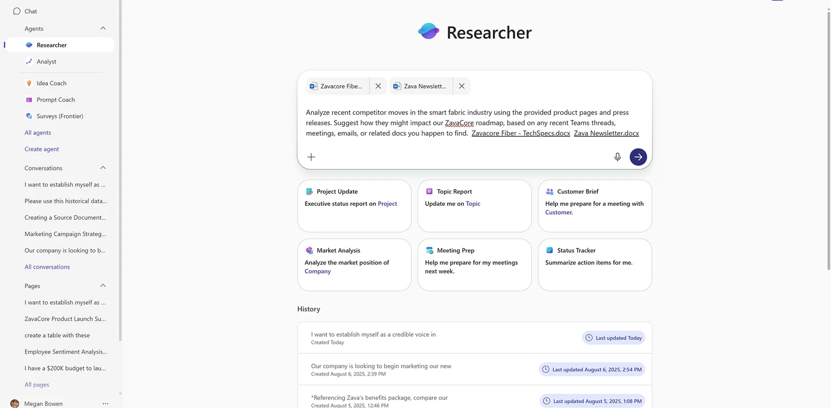Send the prompt with arrow button

click(x=638, y=157)
